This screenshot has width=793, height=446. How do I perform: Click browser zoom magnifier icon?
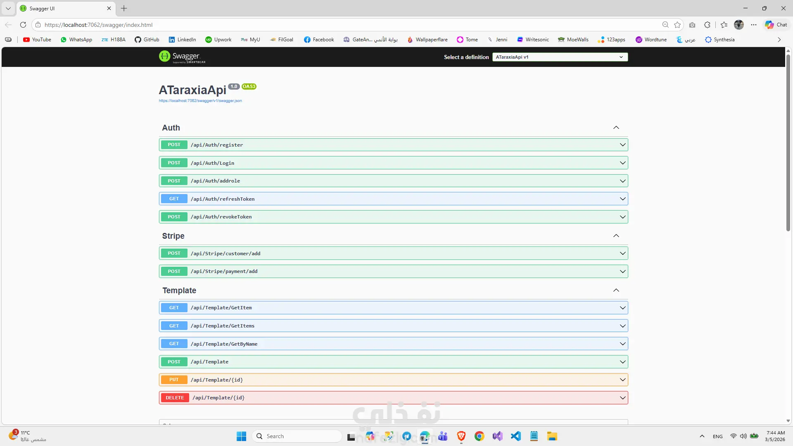pos(665,25)
